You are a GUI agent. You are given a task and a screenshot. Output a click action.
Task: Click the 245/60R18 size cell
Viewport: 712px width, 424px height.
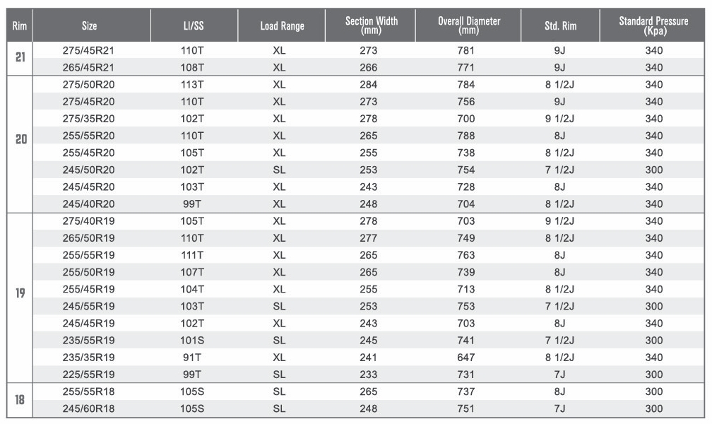coord(88,408)
